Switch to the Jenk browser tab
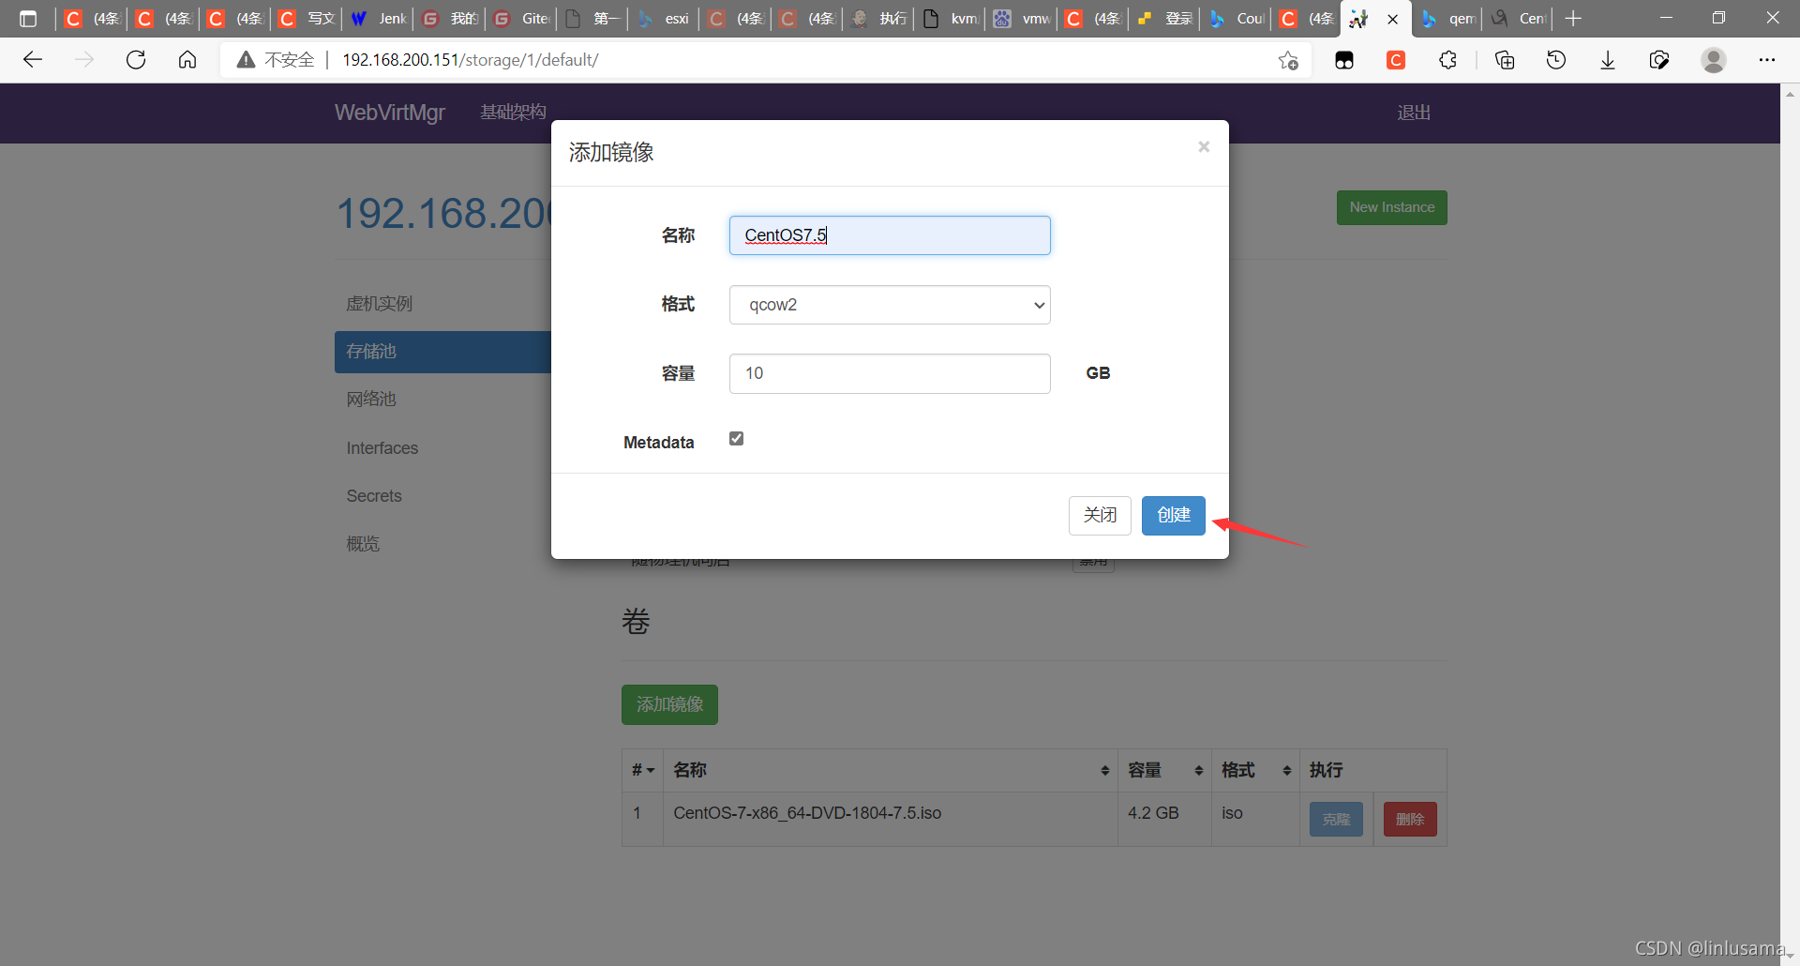Image resolution: width=1800 pixels, height=966 pixels. click(379, 19)
